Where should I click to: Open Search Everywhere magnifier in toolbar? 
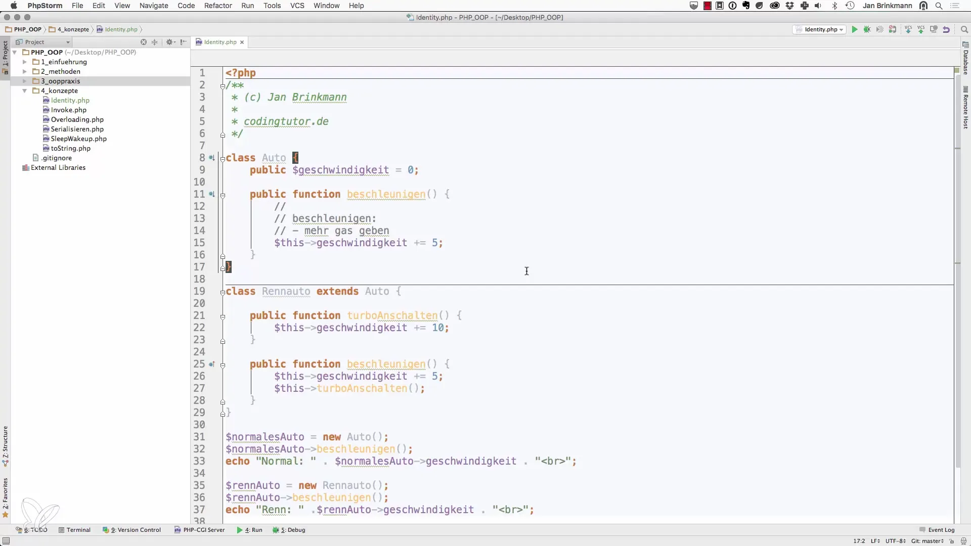[x=964, y=29]
